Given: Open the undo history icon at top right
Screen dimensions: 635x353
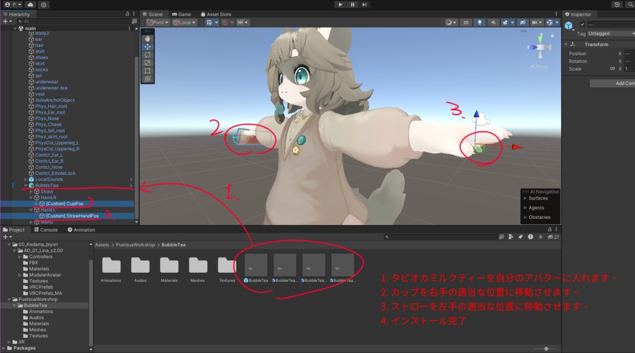Looking at the screenshot, I should (x=617, y=4).
